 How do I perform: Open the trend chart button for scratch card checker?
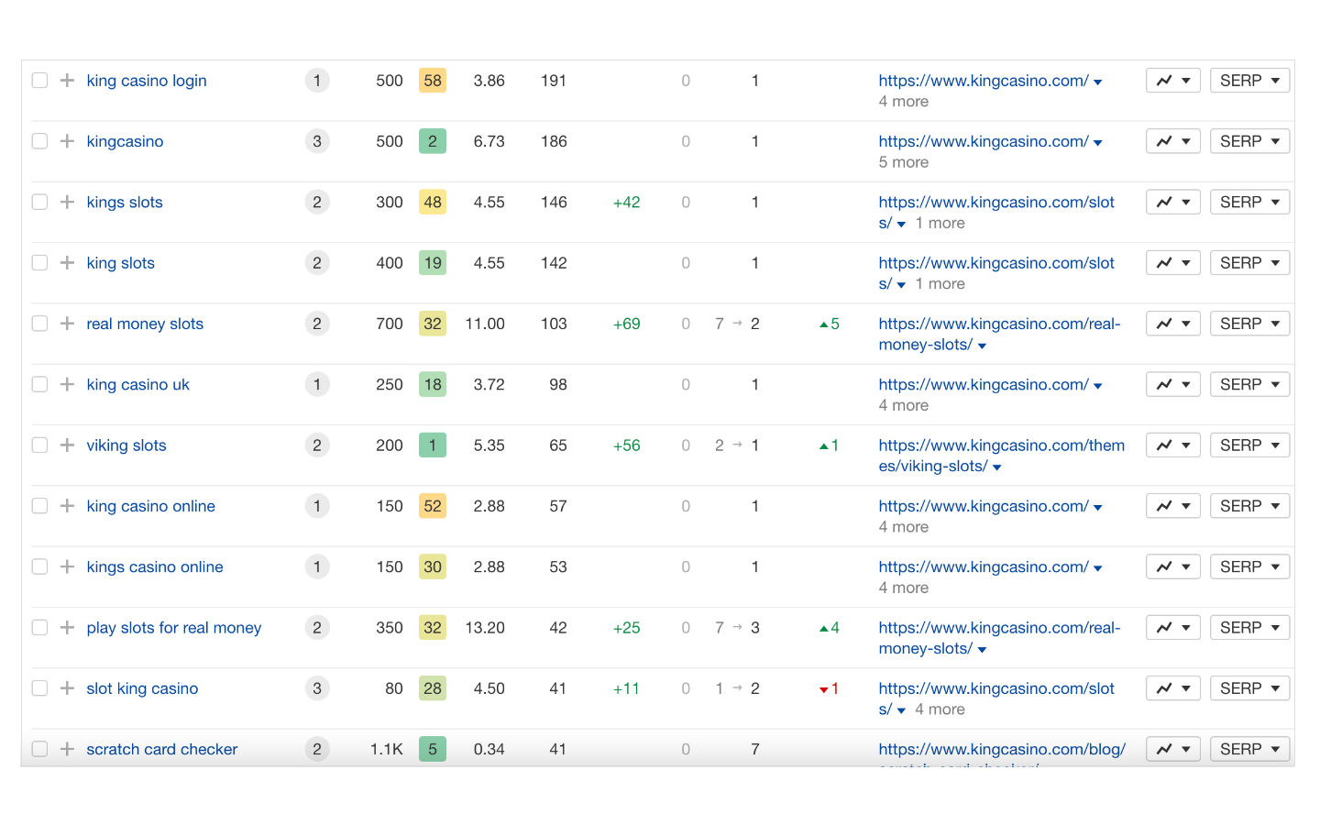pyautogui.click(x=1173, y=749)
